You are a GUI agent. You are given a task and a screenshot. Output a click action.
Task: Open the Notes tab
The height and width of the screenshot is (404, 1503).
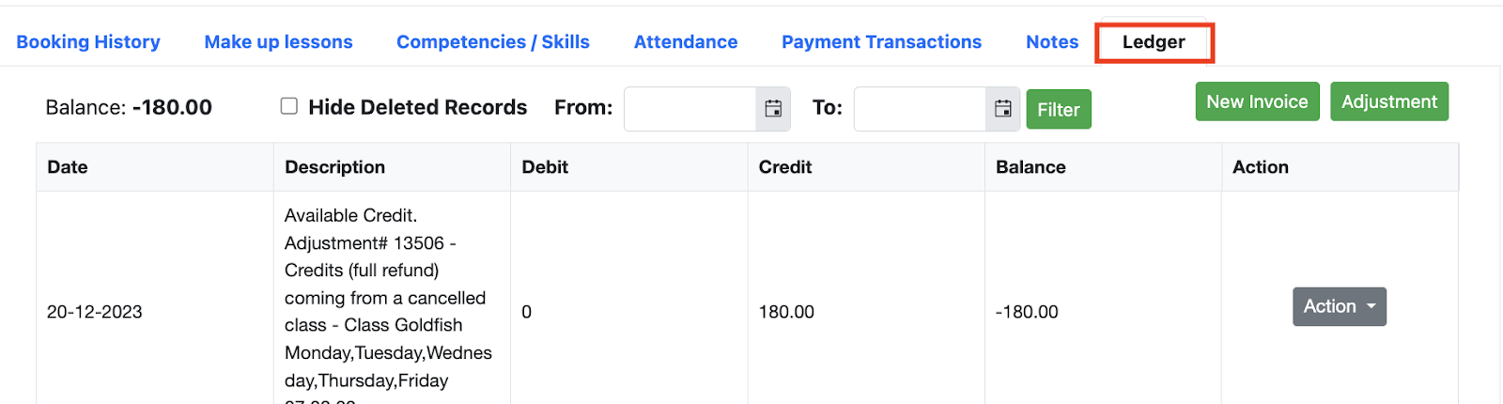pyautogui.click(x=1052, y=42)
